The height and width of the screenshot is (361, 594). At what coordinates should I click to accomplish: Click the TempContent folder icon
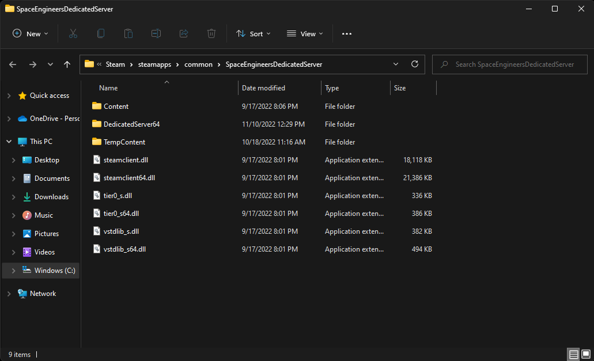coord(97,142)
